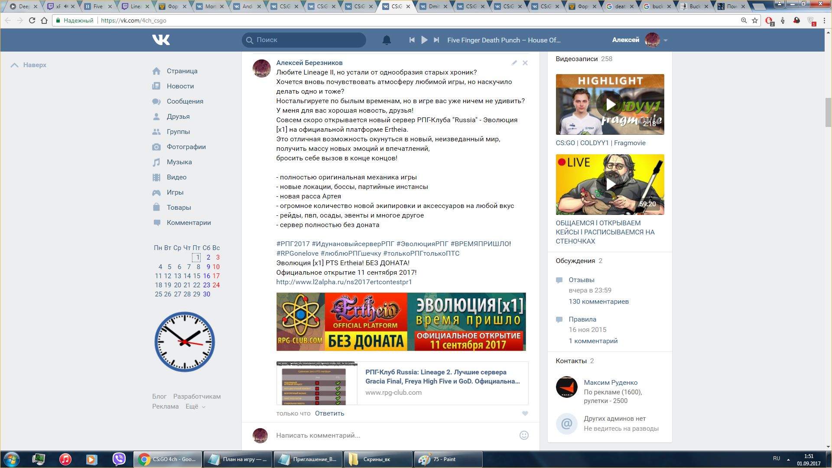
Task: Focus the Поиск search field
Action: coord(304,40)
